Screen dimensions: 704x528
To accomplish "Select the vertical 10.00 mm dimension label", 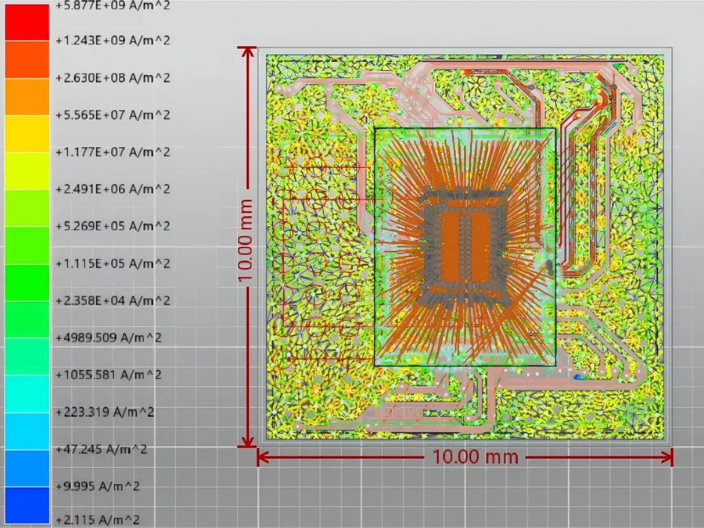I will coord(245,241).
